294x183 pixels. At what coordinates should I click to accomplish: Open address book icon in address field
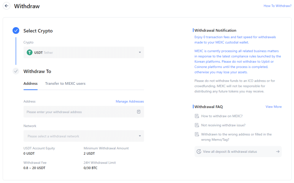coord(139,112)
